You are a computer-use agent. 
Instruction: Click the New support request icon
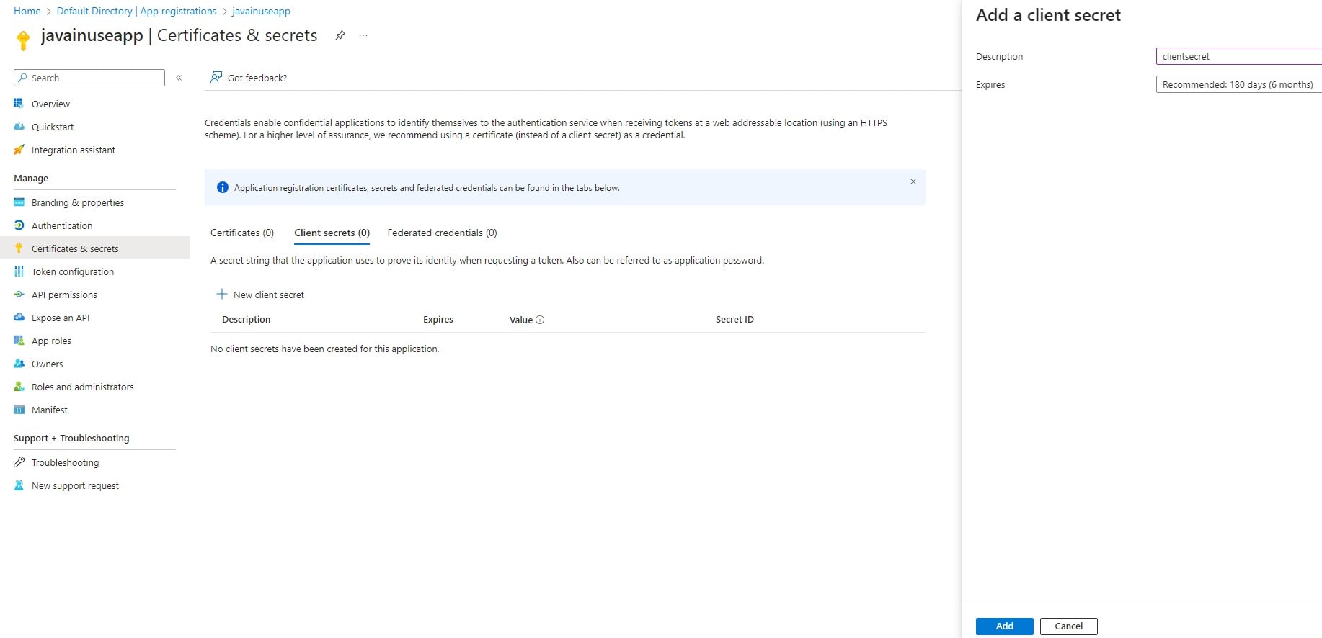pyautogui.click(x=19, y=485)
